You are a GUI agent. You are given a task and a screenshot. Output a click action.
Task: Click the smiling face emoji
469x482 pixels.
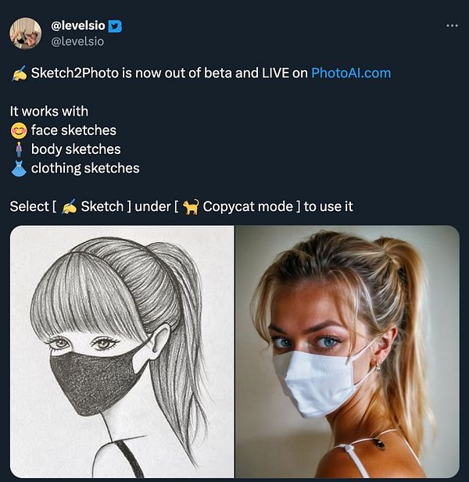[19, 130]
